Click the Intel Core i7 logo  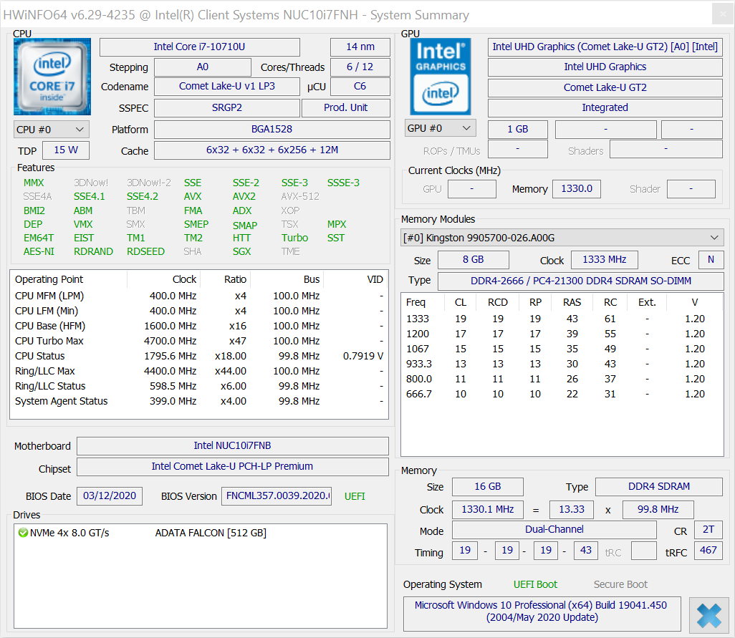[x=52, y=77]
